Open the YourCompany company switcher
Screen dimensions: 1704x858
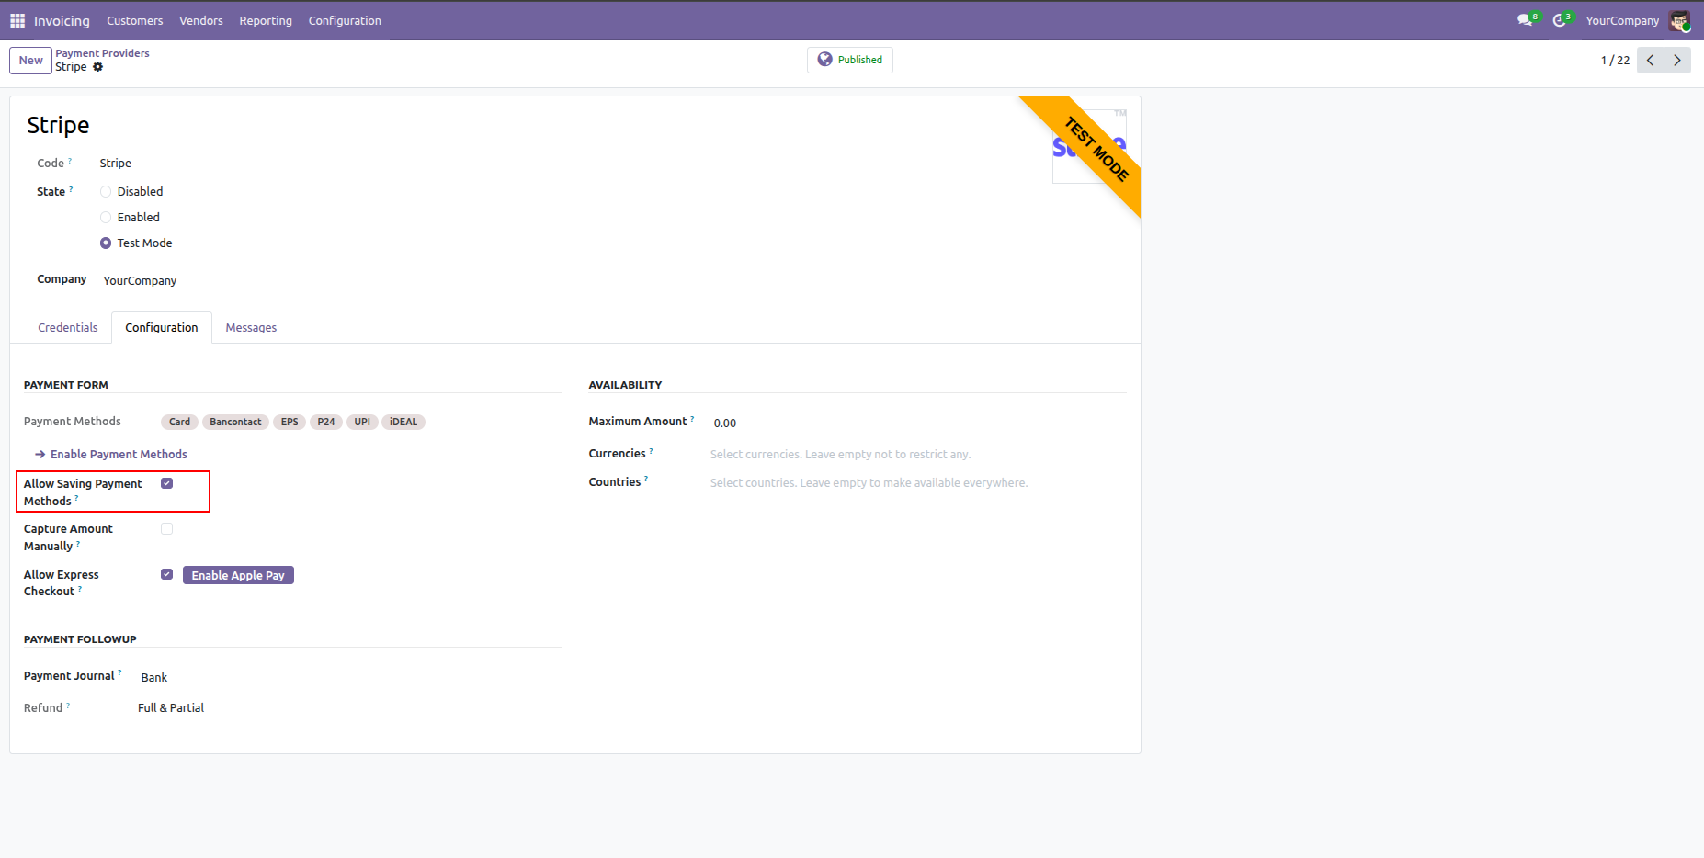(1622, 20)
